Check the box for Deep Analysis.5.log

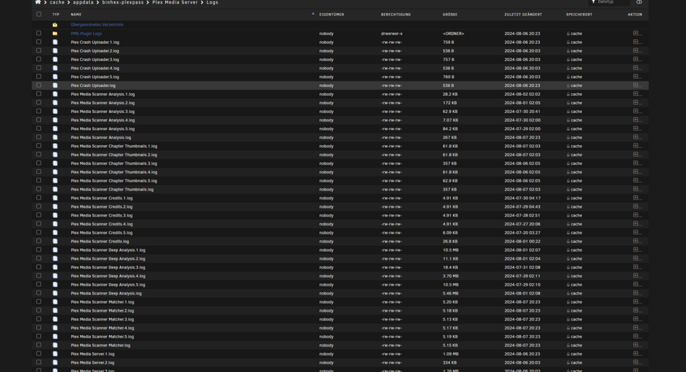coord(39,284)
